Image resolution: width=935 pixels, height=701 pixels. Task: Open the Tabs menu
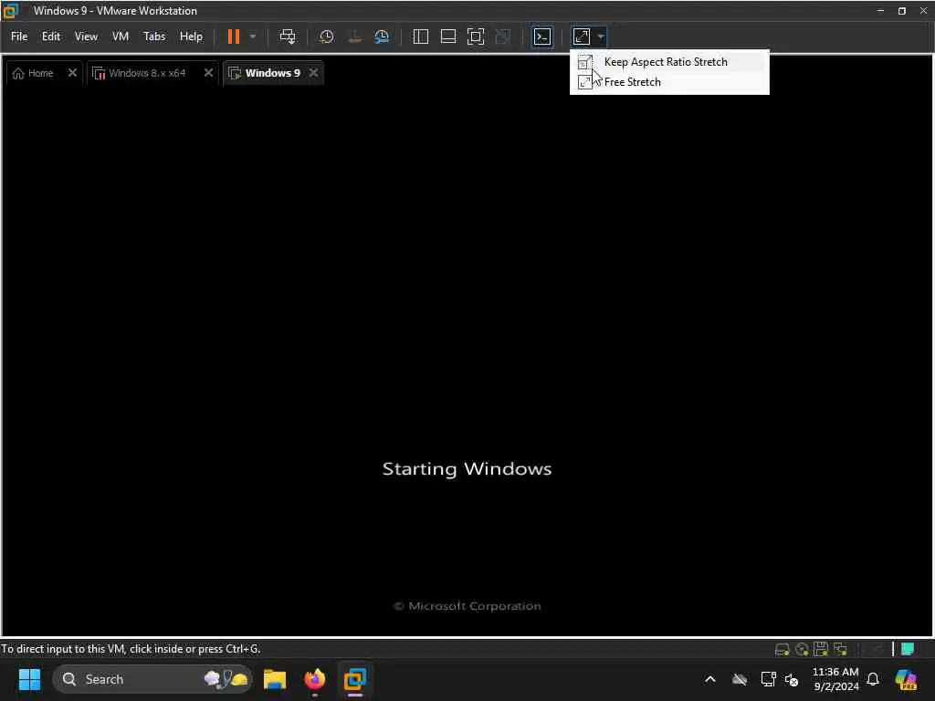coord(153,37)
